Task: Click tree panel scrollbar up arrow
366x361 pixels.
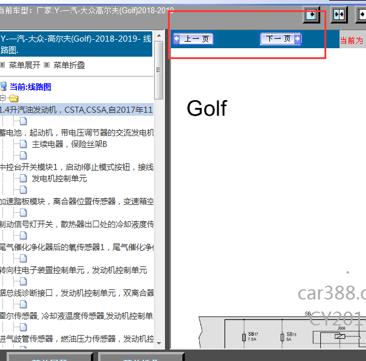Action: (159, 36)
